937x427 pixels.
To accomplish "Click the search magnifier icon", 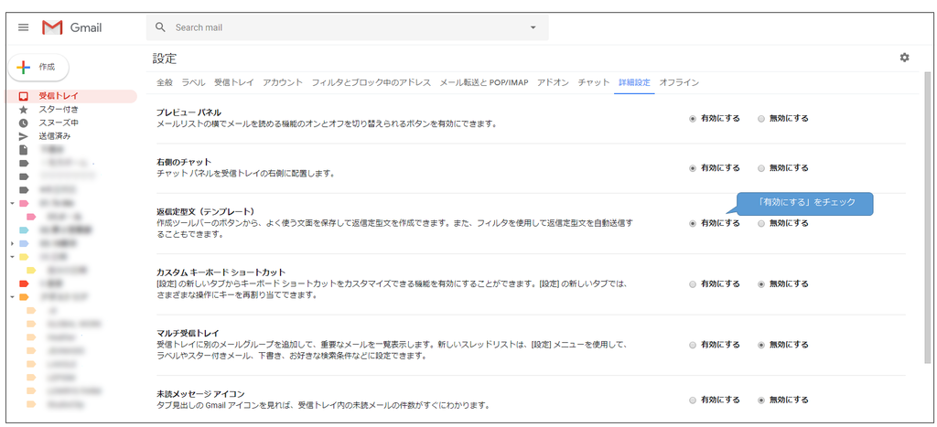I will coord(160,27).
